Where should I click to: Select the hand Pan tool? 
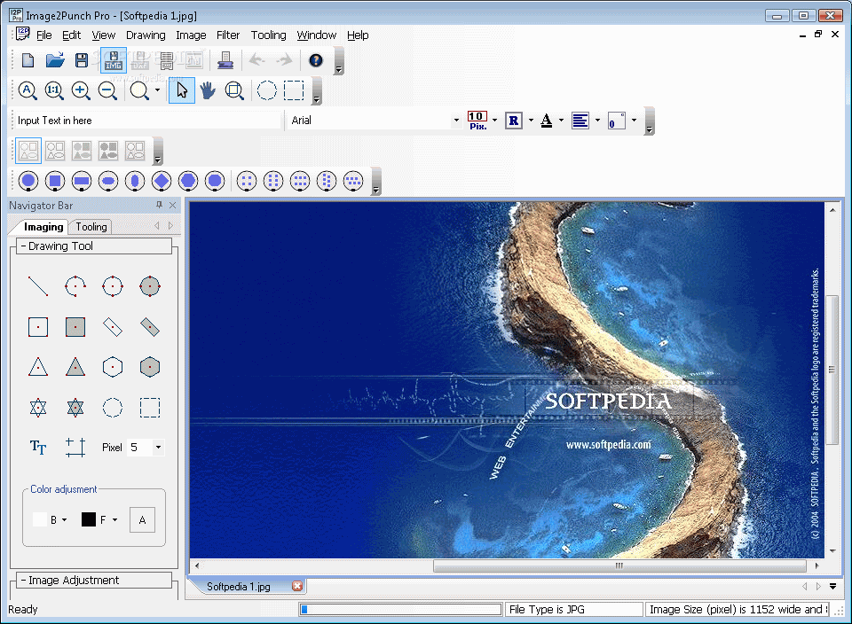[x=208, y=90]
